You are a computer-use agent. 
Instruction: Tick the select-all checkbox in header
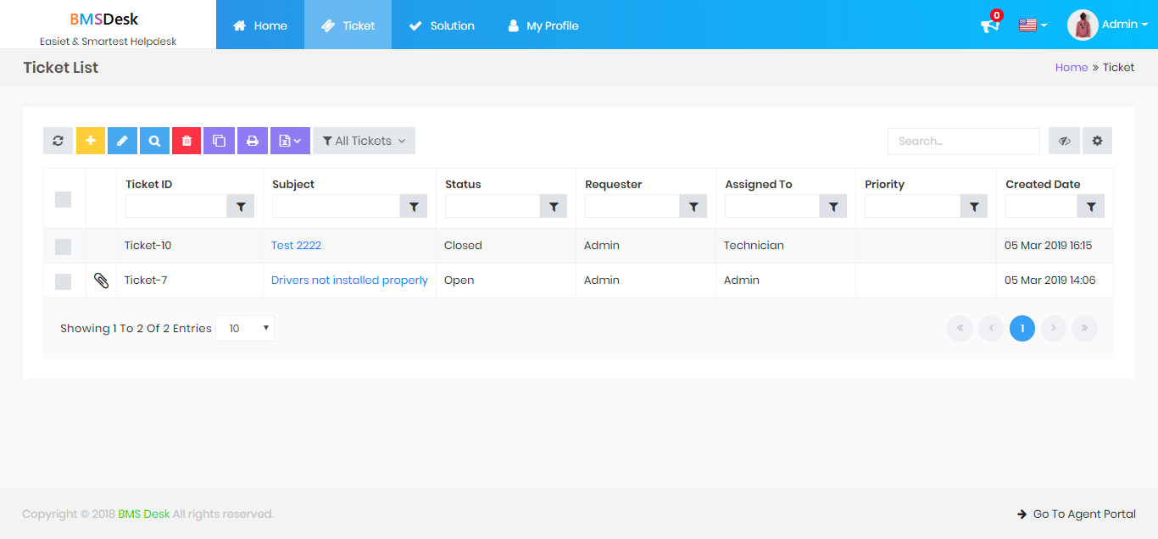(x=63, y=199)
